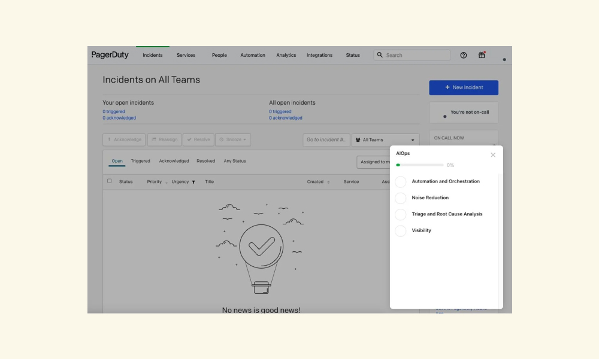Open the Analytics menu
The image size is (599, 359).
click(x=286, y=55)
